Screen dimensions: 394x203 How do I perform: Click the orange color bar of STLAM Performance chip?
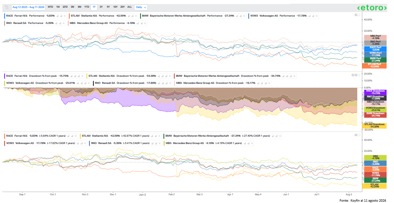click(x=69, y=16)
